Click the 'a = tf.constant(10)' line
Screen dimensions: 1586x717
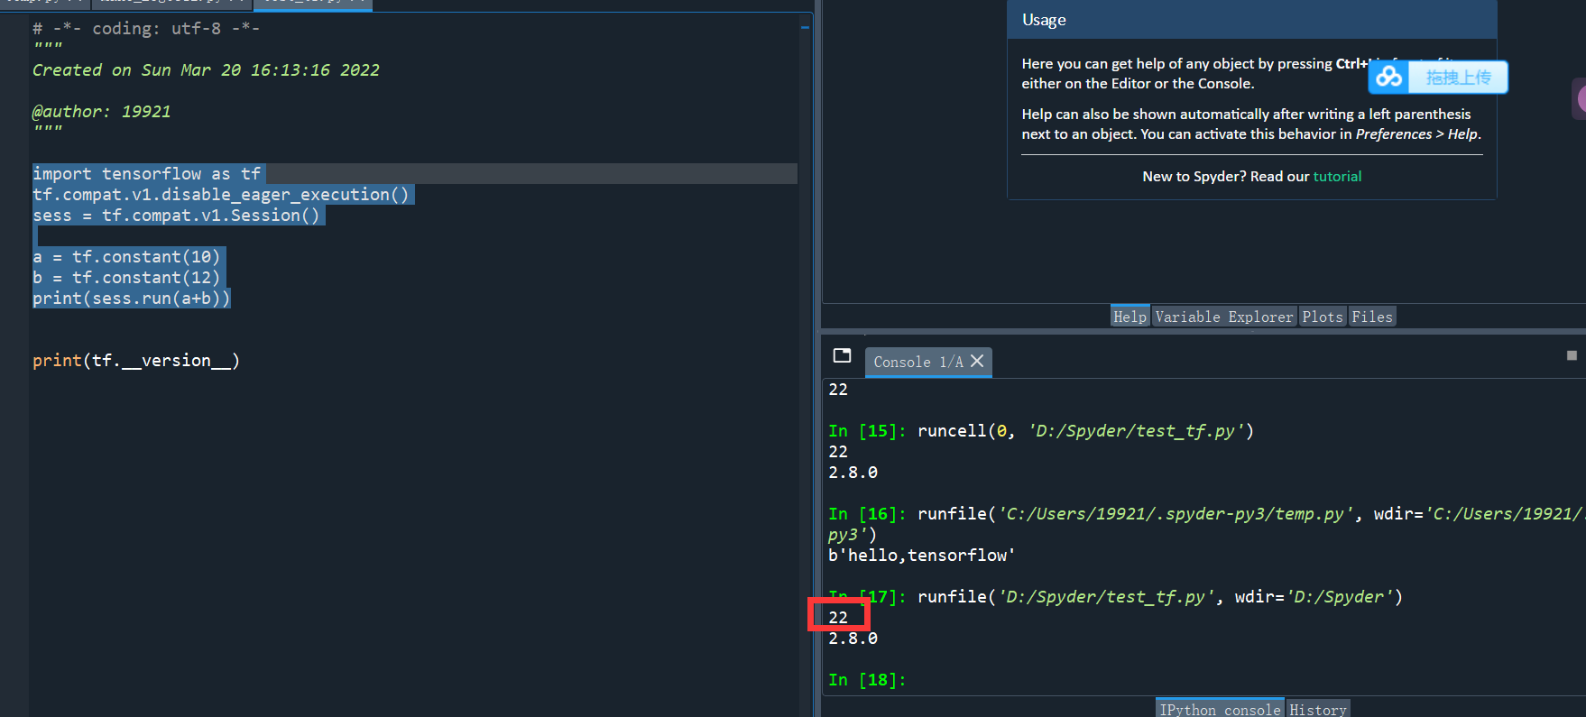click(x=127, y=256)
